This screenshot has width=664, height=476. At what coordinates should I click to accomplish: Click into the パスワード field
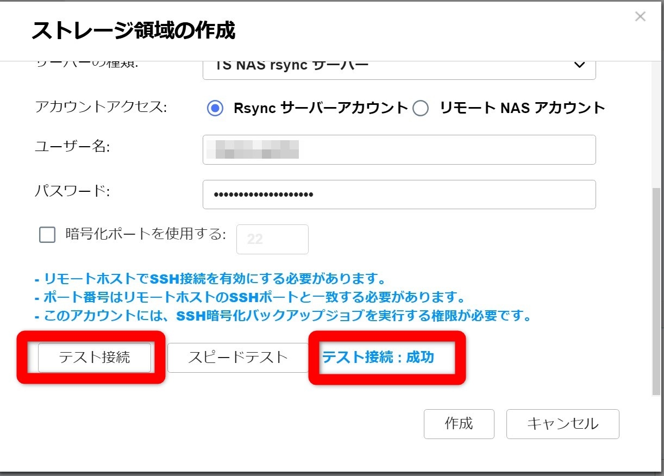pyautogui.click(x=399, y=195)
